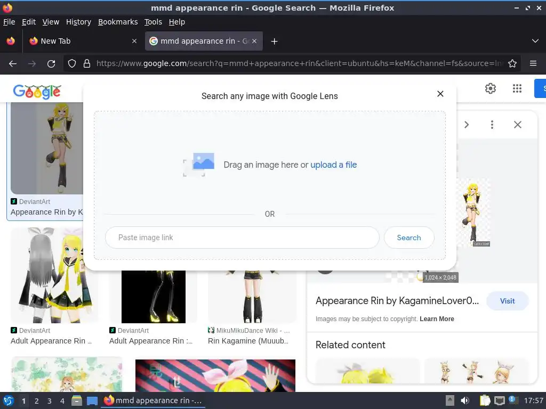Bookmark this page with the star
The image size is (546, 409).
point(512,64)
